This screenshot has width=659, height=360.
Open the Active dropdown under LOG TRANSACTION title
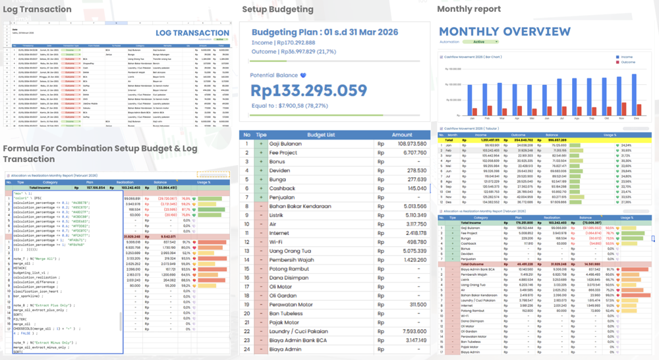[221, 39]
